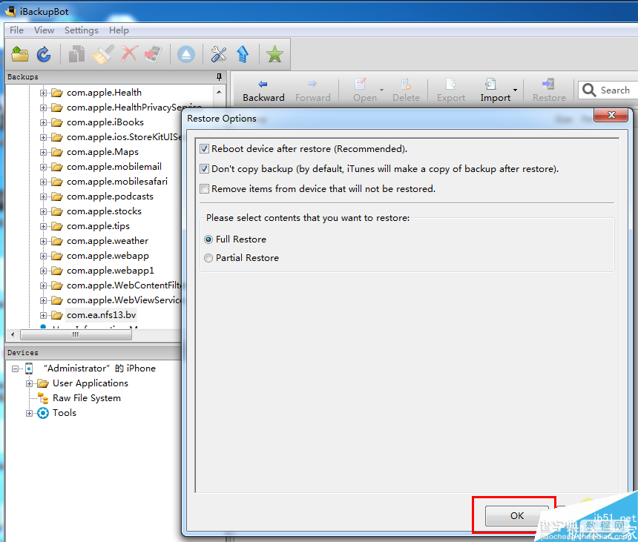Click the Backups horizontal scrollbar left arrow
This screenshot has width=638, height=542.
13,334
